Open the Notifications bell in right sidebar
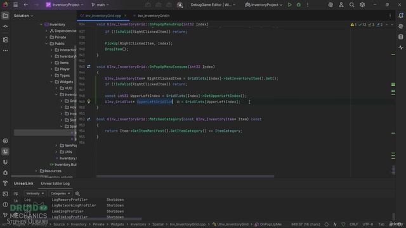The height and width of the screenshot is (228, 406). click(x=401, y=15)
